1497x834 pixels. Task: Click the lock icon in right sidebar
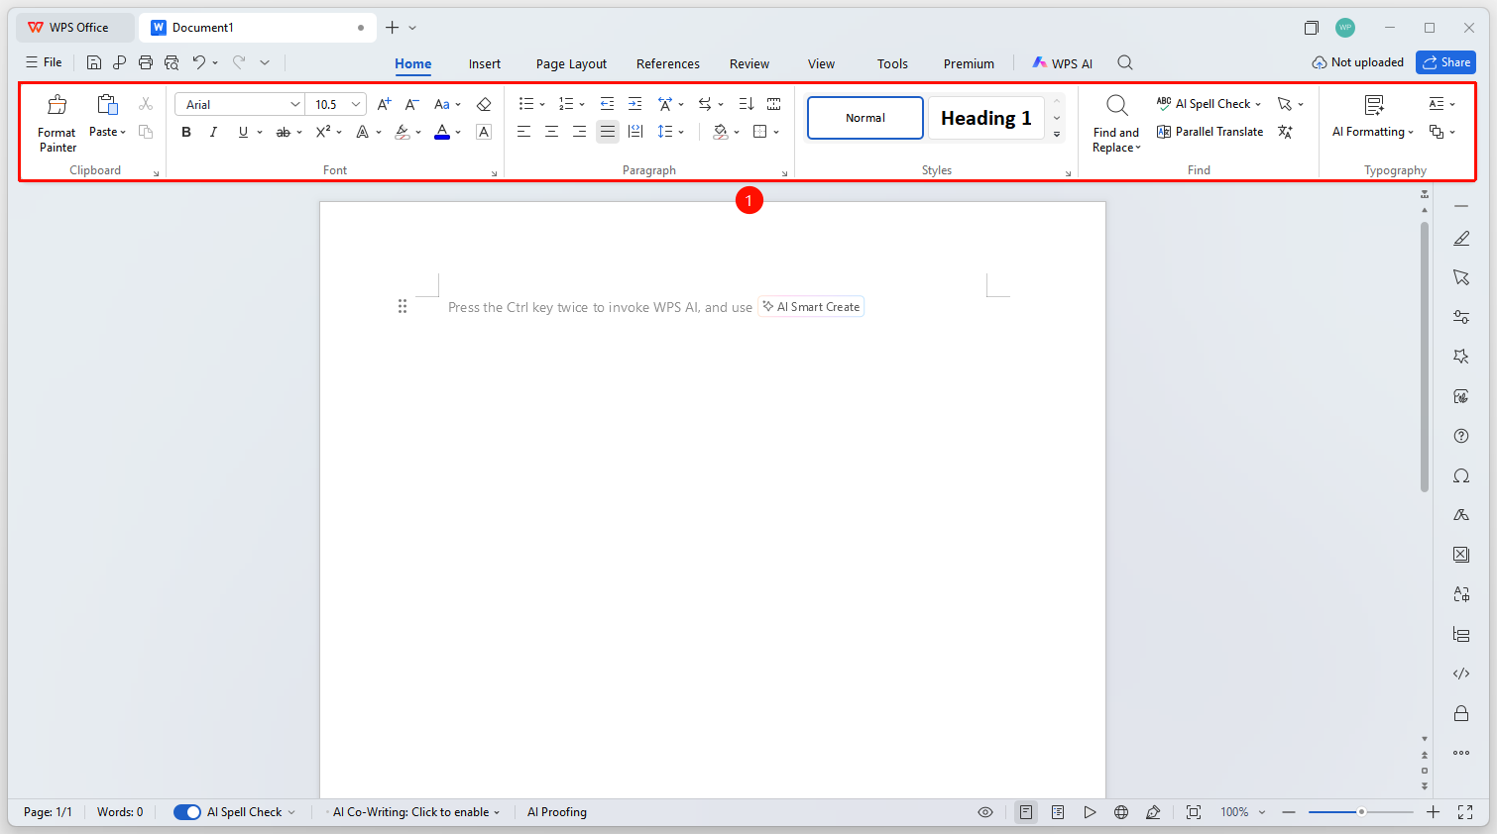(1461, 713)
